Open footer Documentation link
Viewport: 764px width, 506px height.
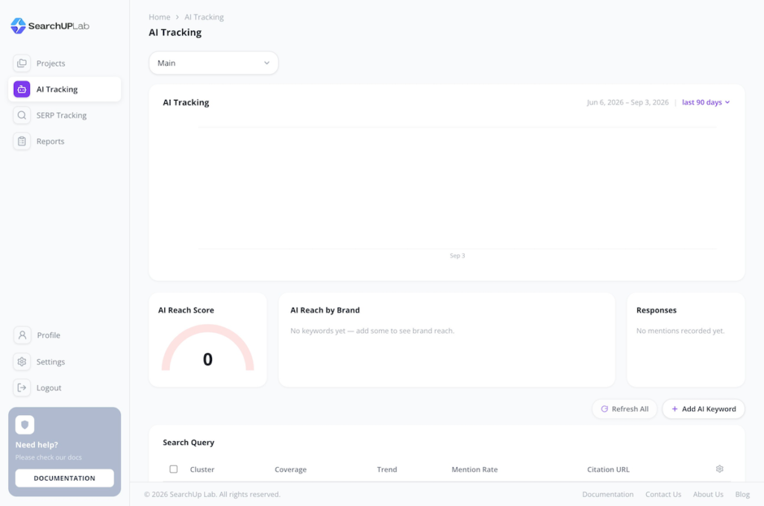(607, 494)
